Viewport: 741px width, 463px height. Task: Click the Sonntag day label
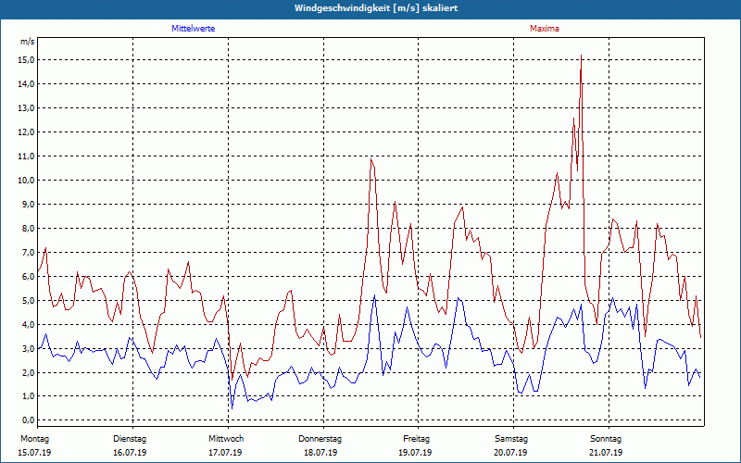[x=606, y=439]
